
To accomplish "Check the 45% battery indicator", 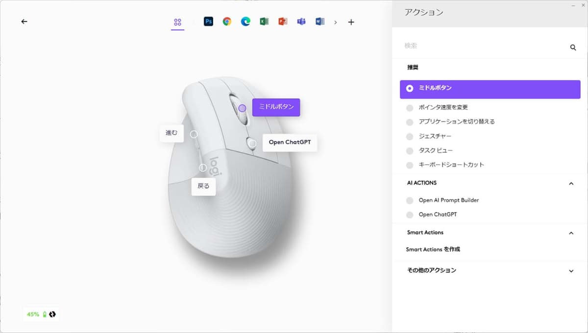I will 41,314.
